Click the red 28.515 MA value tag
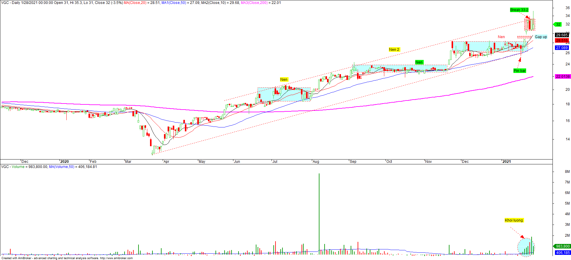 click(x=562, y=41)
